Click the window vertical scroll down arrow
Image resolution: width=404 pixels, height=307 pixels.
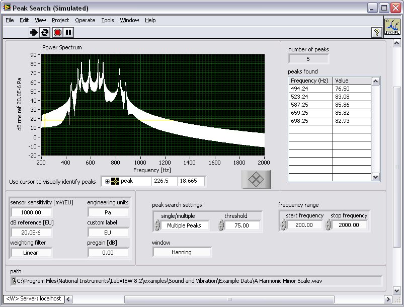[397, 290]
